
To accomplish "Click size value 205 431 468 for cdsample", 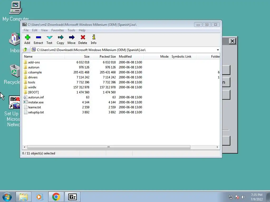I will coord(81,72).
